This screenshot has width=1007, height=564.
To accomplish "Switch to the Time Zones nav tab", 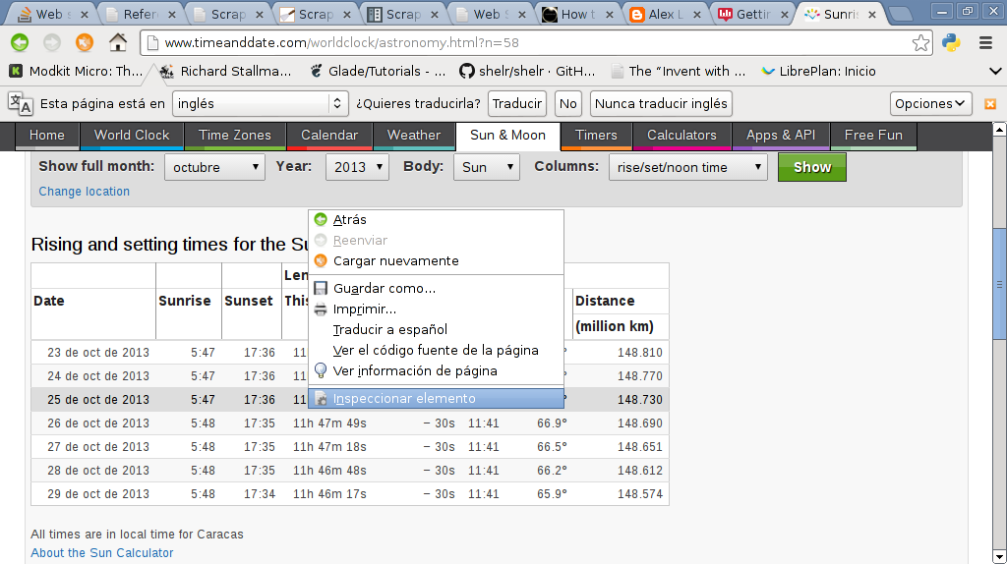I will 234,136.
